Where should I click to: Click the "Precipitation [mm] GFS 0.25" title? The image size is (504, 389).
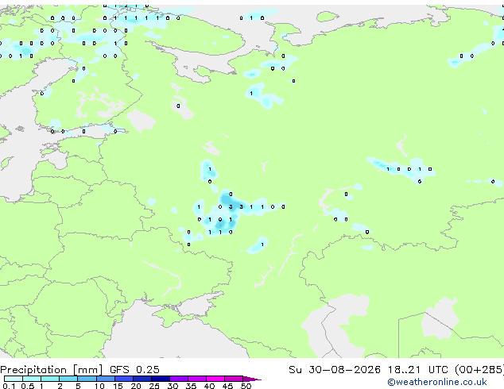(x=79, y=370)
